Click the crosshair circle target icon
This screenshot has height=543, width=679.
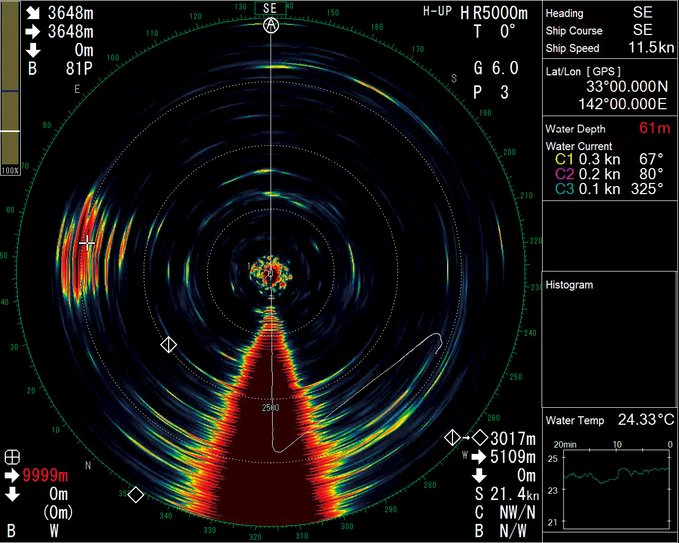tap(12, 457)
